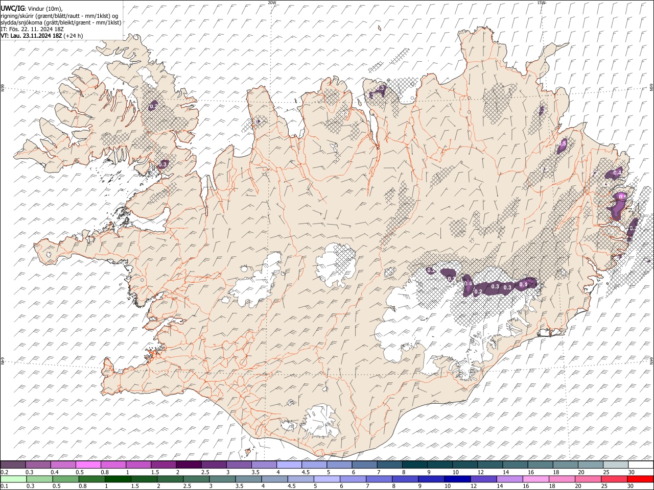Select the darkest green swatch on the rain scale
Image resolution: width=654 pixels, height=490 pixels.
(118, 479)
